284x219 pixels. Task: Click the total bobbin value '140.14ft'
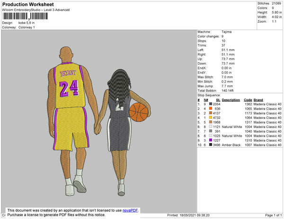[228, 91]
